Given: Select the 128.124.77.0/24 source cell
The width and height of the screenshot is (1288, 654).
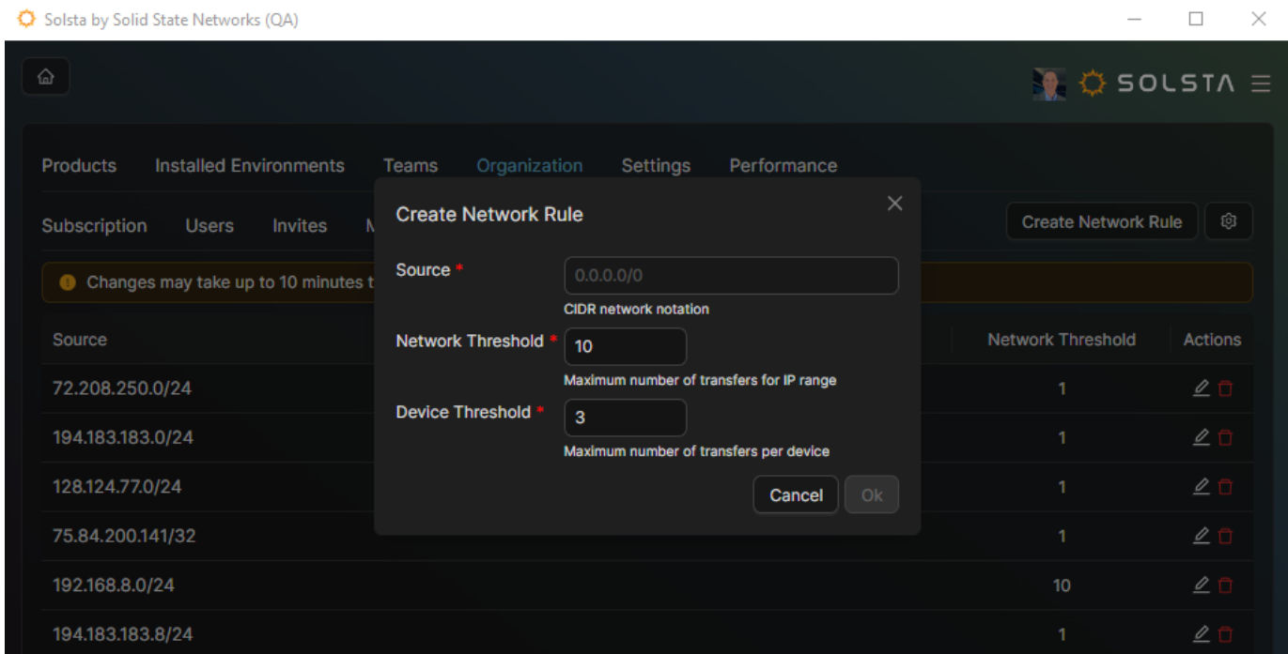Looking at the screenshot, I should tap(117, 486).
